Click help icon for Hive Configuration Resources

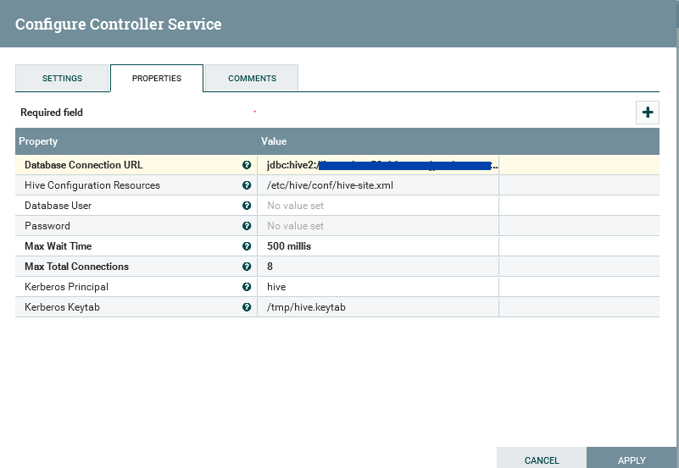coord(247,185)
